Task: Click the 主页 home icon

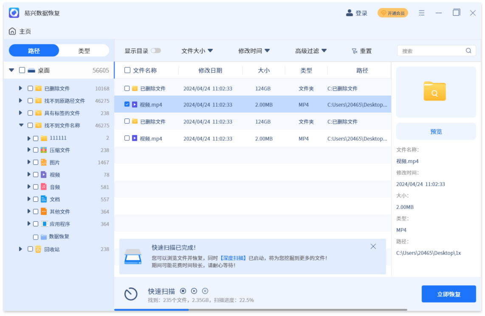Action: (12, 31)
